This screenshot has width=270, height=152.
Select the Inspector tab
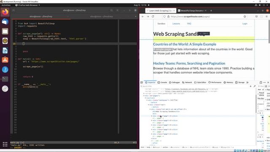[150, 83]
